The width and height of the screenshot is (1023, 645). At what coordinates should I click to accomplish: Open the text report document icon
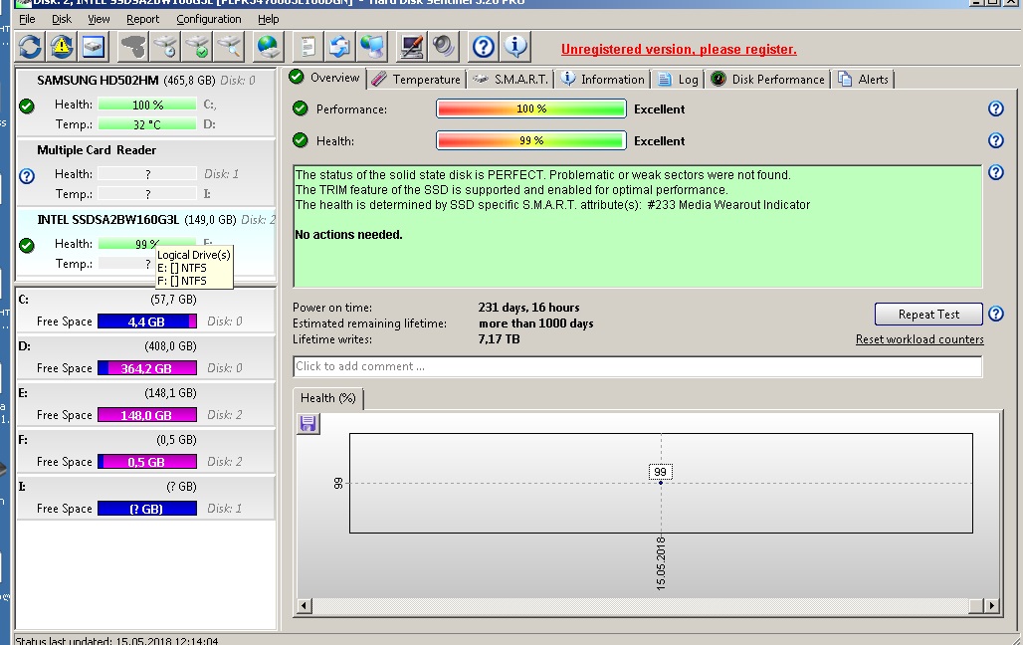[x=308, y=46]
